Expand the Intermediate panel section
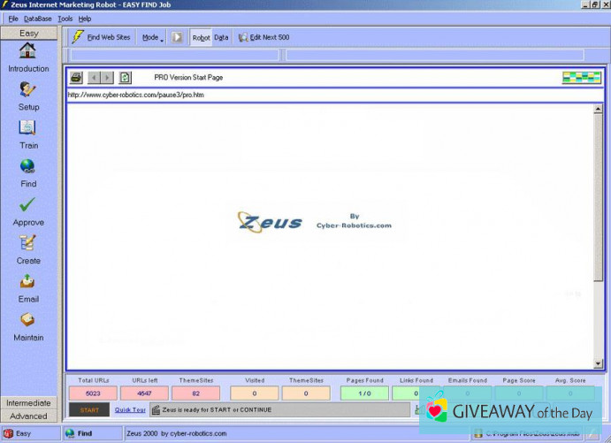Viewport: 611px width, 443px height. [x=28, y=403]
